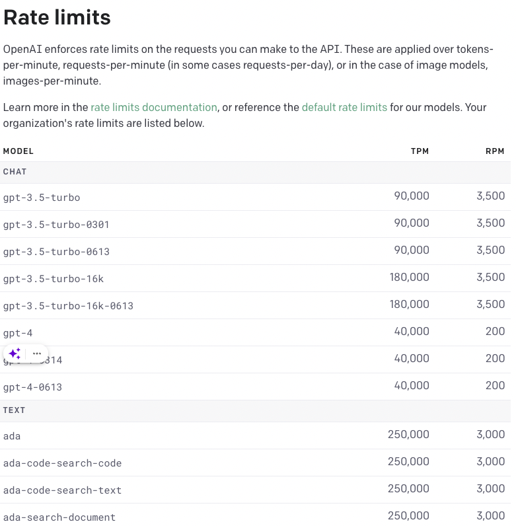Image resolution: width=516 pixels, height=526 pixels.
Task: Select the gpt-3.5-turbo model row
Action: tap(255, 197)
